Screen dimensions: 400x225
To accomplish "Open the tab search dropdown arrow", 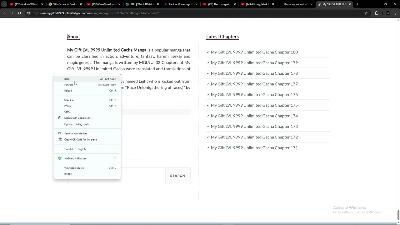I will [x=4, y=4].
